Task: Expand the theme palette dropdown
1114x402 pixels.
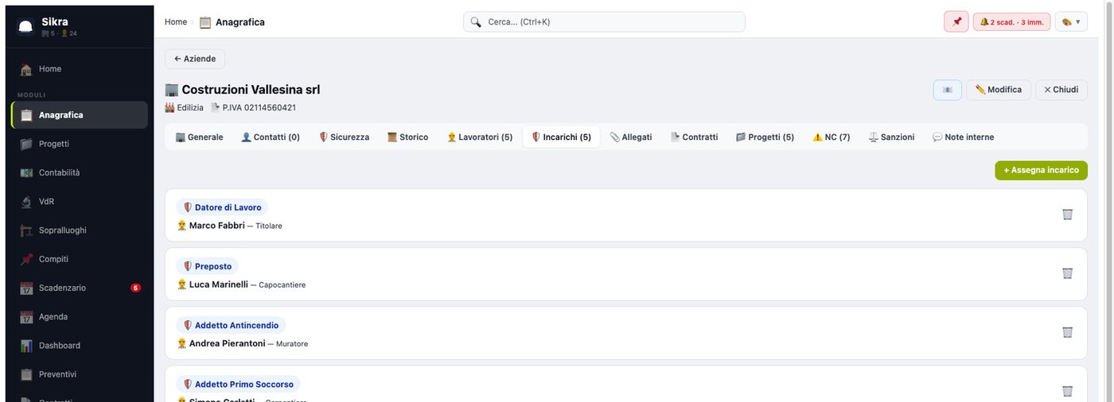Action: (x=1071, y=21)
